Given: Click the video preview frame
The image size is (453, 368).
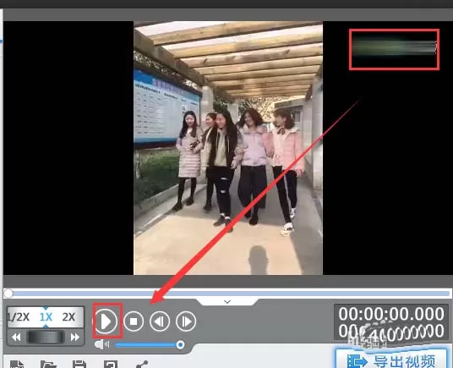Looking at the screenshot, I should (228, 148).
